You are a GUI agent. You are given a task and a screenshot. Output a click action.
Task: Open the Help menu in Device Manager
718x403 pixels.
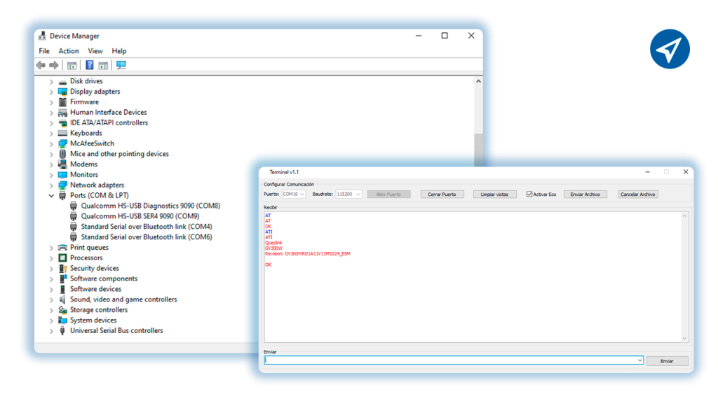point(119,51)
